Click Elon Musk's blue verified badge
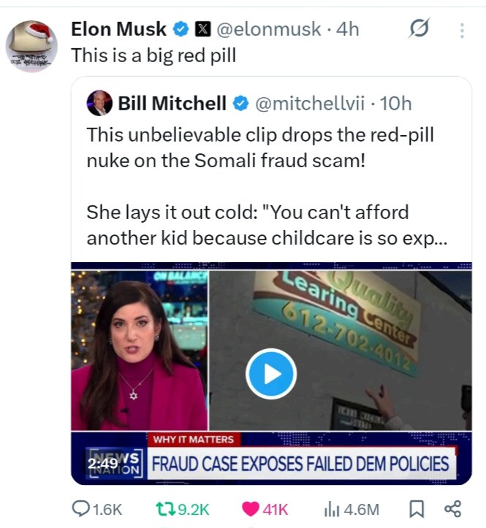This screenshot has width=486, height=528. (x=181, y=29)
